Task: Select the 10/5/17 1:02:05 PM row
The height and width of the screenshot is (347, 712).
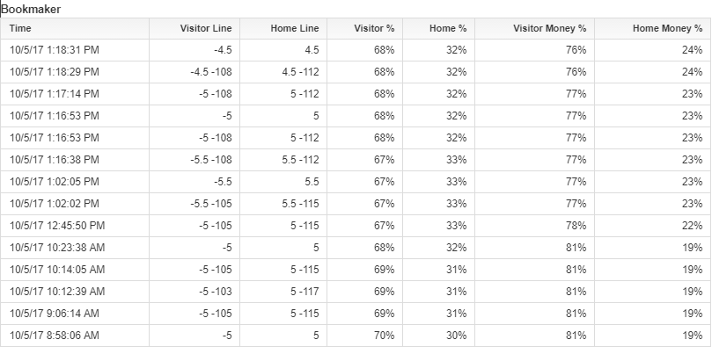Action: [x=356, y=182]
